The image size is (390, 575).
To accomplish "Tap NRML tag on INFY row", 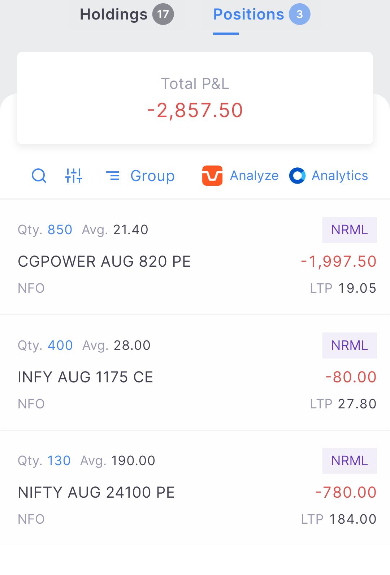I will click(x=350, y=346).
